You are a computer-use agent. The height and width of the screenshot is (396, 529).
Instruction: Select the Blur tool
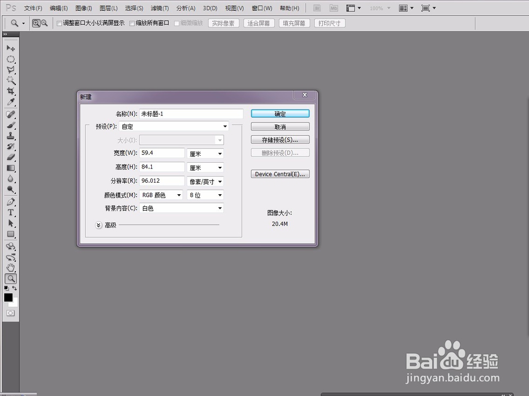11,178
